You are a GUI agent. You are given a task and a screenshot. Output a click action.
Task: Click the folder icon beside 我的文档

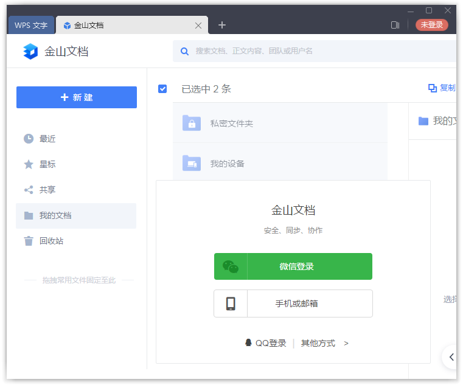pyautogui.click(x=29, y=215)
